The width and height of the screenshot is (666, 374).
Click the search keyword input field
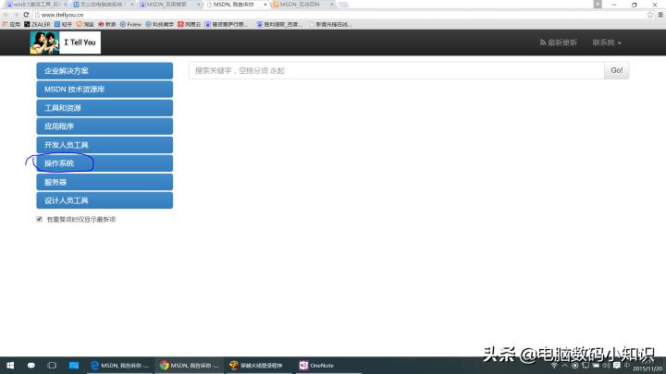pyautogui.click(x=396, y=70)
